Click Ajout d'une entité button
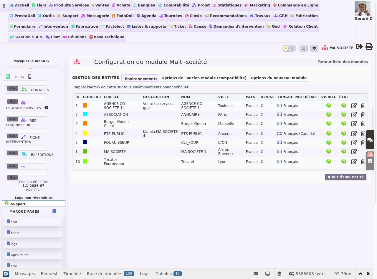 pyautogui.click(x=346, y=177)
